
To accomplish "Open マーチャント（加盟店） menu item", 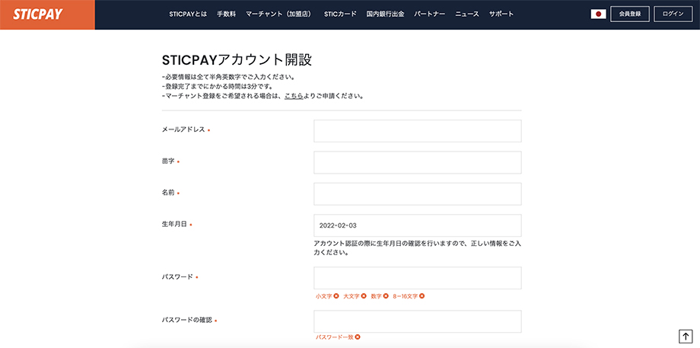I will (280, 14).
